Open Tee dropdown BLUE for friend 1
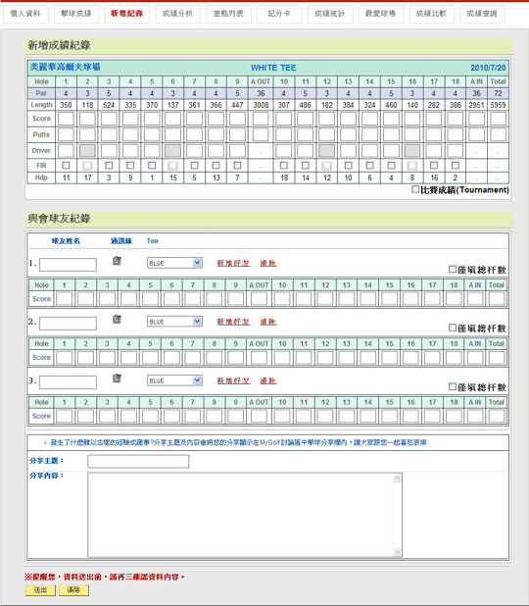Screen dimensions: 529x606 tap(174, 263)
